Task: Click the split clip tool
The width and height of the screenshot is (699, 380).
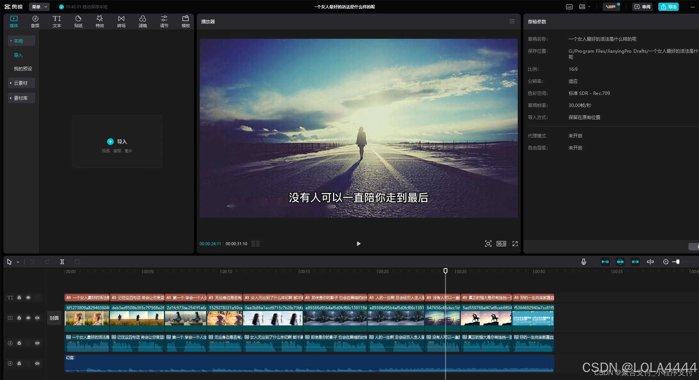Action: (x=62, y=262)
